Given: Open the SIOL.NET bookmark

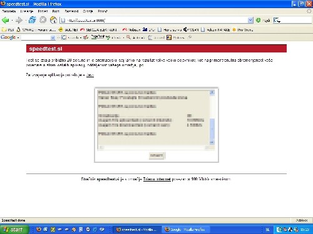Looking at the screenshot, I should (x=68, y=30).
